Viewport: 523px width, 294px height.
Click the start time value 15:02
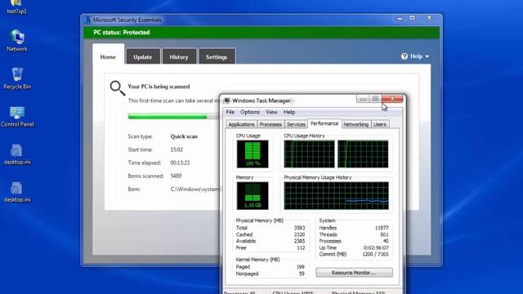[177, 149]
